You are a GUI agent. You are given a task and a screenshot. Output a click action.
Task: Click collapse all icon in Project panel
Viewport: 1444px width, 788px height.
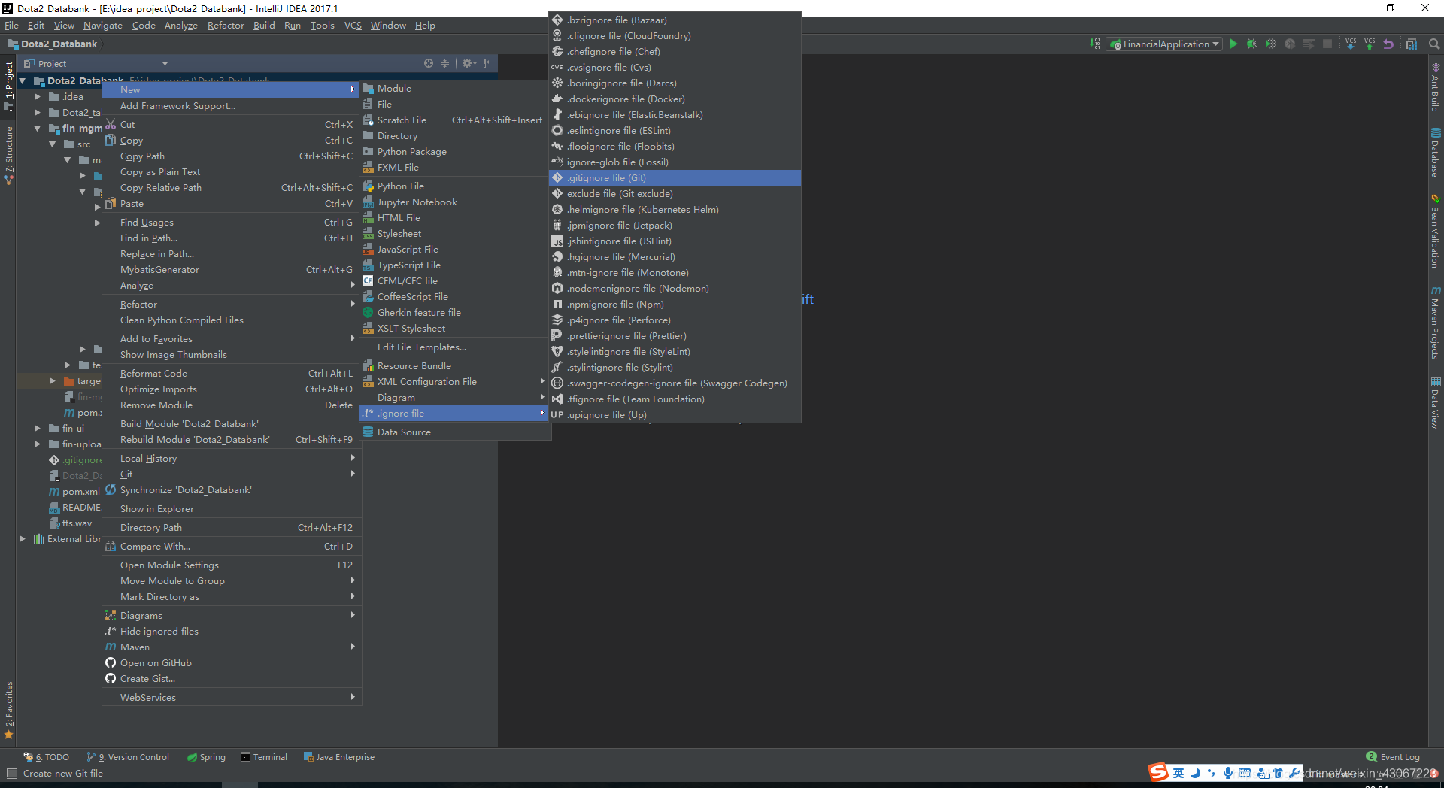tap(444, 64)
